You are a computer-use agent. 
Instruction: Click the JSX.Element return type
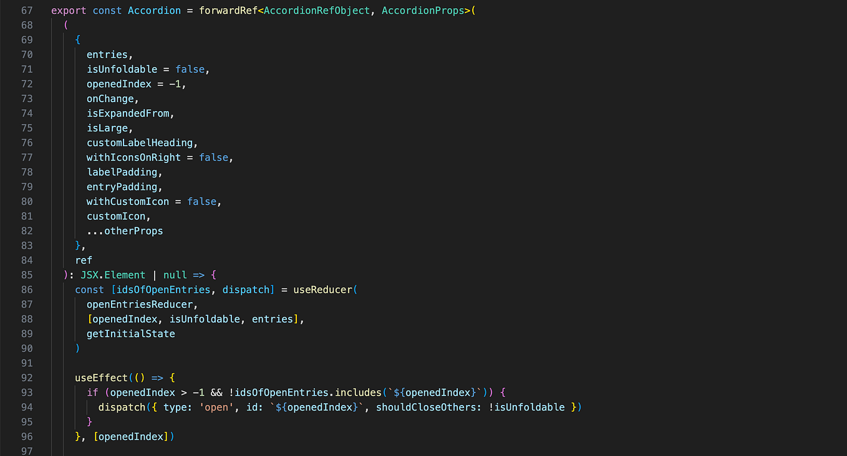coord(113,274)
